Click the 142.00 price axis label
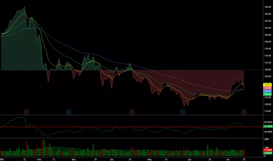The image size is (273, 161). [x=268, y=28]
